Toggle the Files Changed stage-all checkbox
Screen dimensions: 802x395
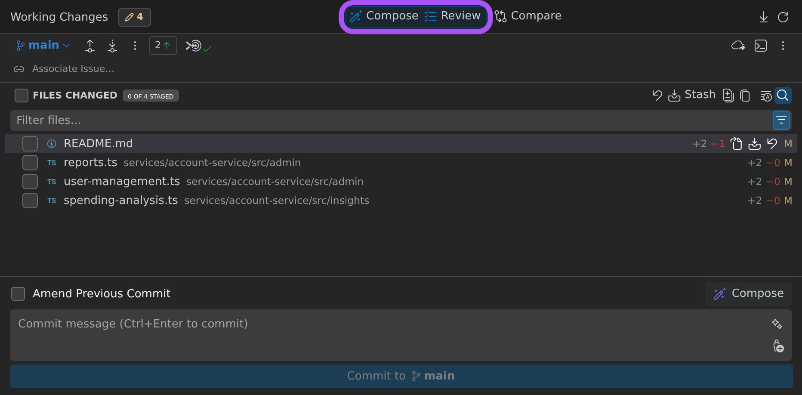pyautogui.click(x=22, y=96)
